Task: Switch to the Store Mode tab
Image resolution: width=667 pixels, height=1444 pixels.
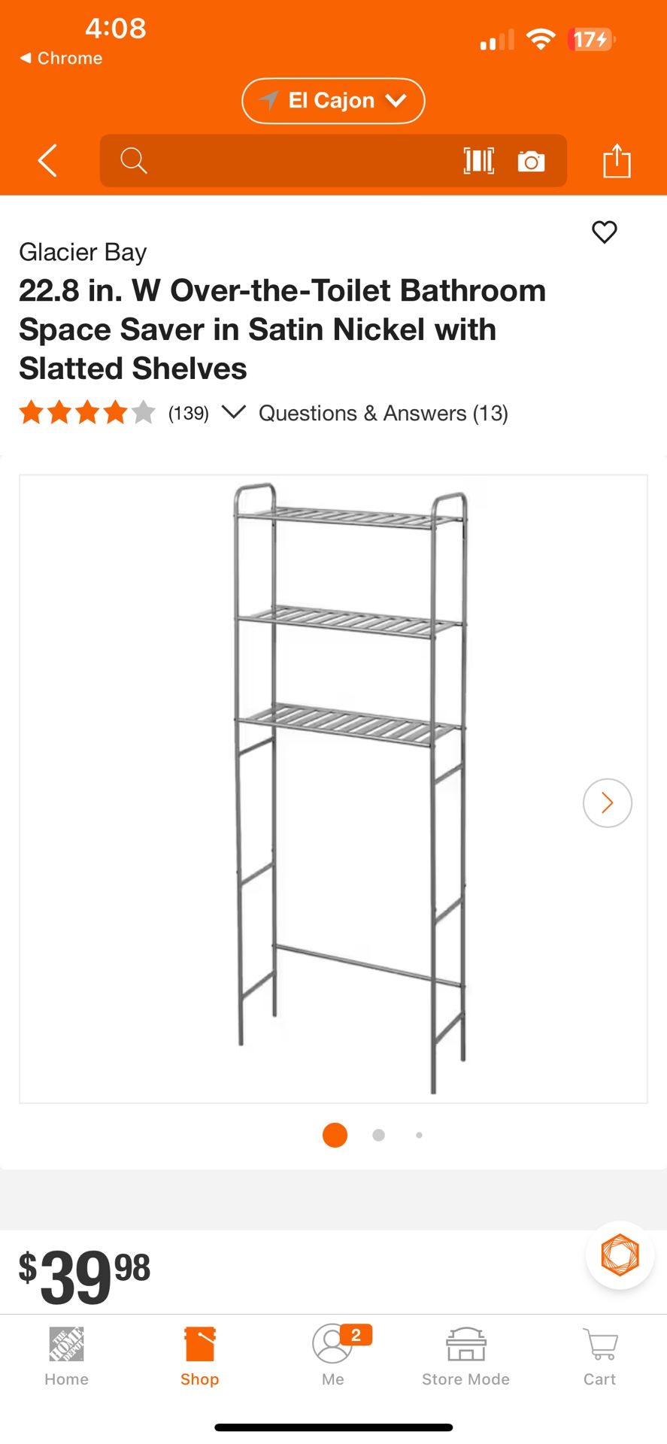Action: click(465, 1358)
